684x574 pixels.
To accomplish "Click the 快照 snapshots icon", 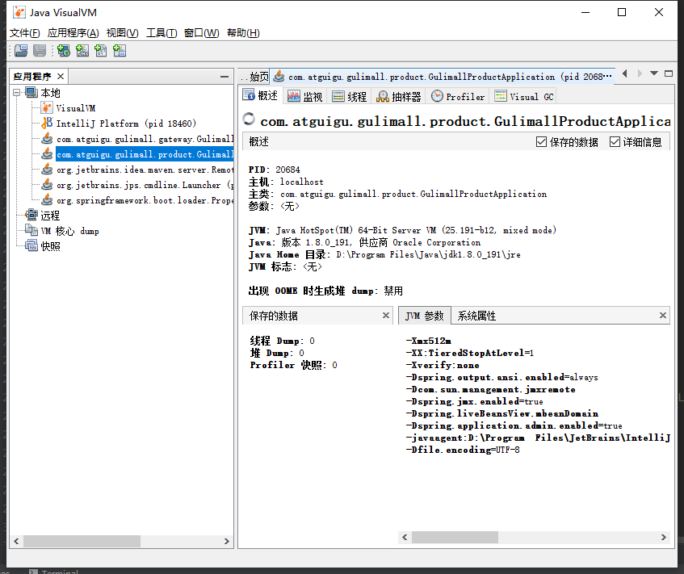I will click(31, 245).
